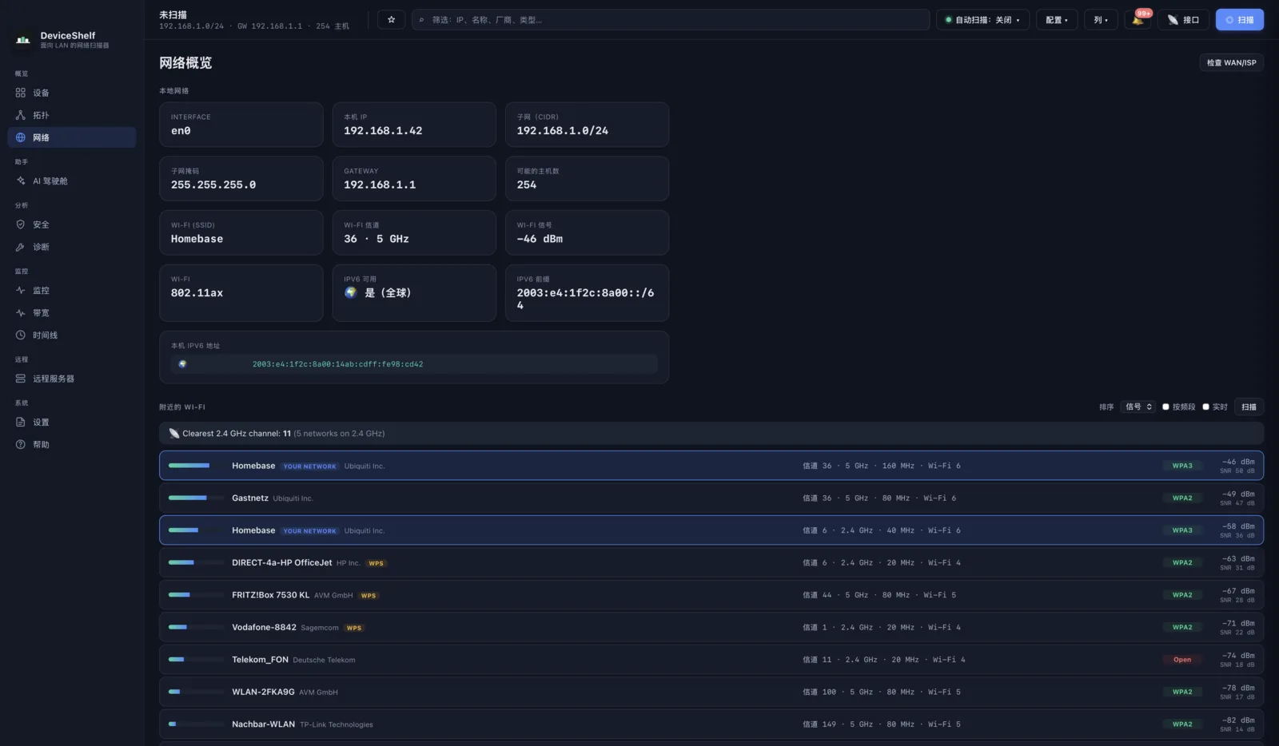Toggle the 按频段 checkbox
Image resolution: width=1279 pixels, height=746 pixels.
pos(1165,407)
